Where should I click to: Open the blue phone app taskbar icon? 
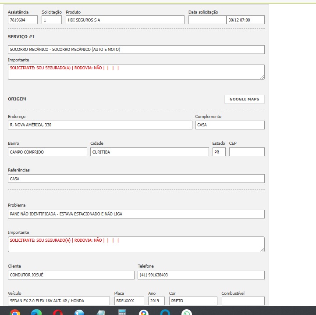coord(79,312)
